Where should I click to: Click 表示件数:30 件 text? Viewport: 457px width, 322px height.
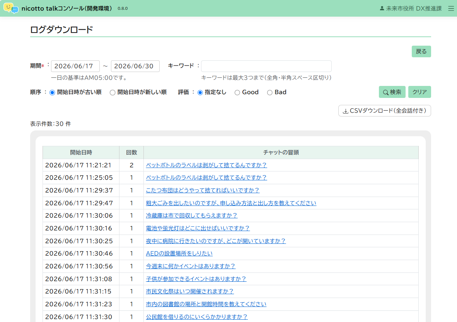50,124
